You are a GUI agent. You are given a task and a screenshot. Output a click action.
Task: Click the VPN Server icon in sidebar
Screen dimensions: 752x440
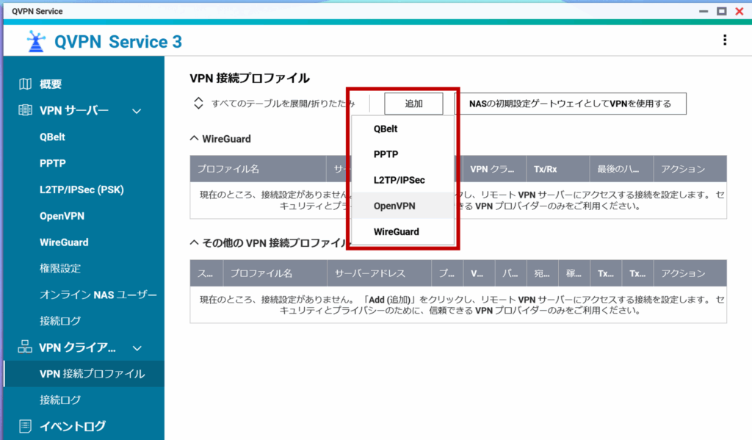tap(26, 110)
